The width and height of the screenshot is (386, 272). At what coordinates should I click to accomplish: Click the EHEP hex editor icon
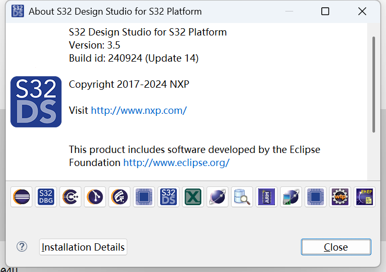click(x=365, y=197)
